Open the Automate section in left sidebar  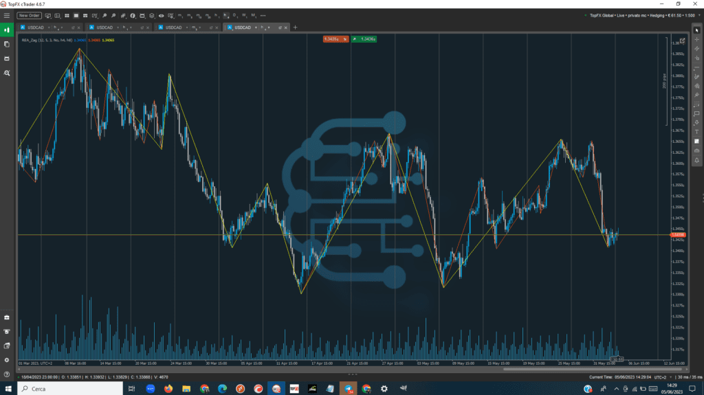(7, 58)
